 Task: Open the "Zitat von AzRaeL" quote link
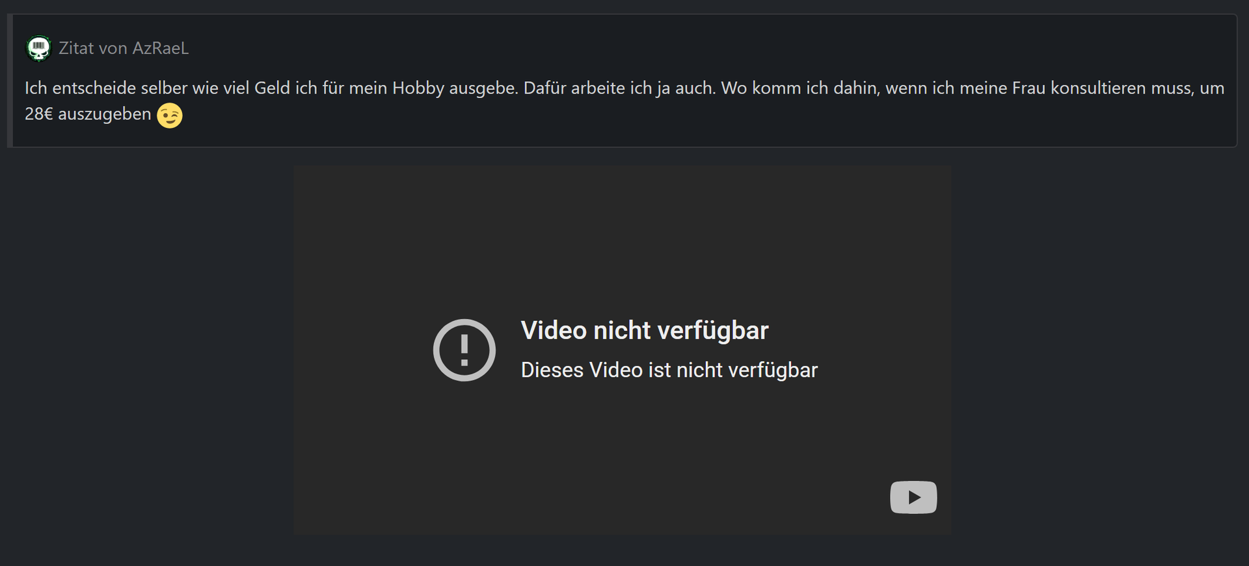[x=124, y=48]
